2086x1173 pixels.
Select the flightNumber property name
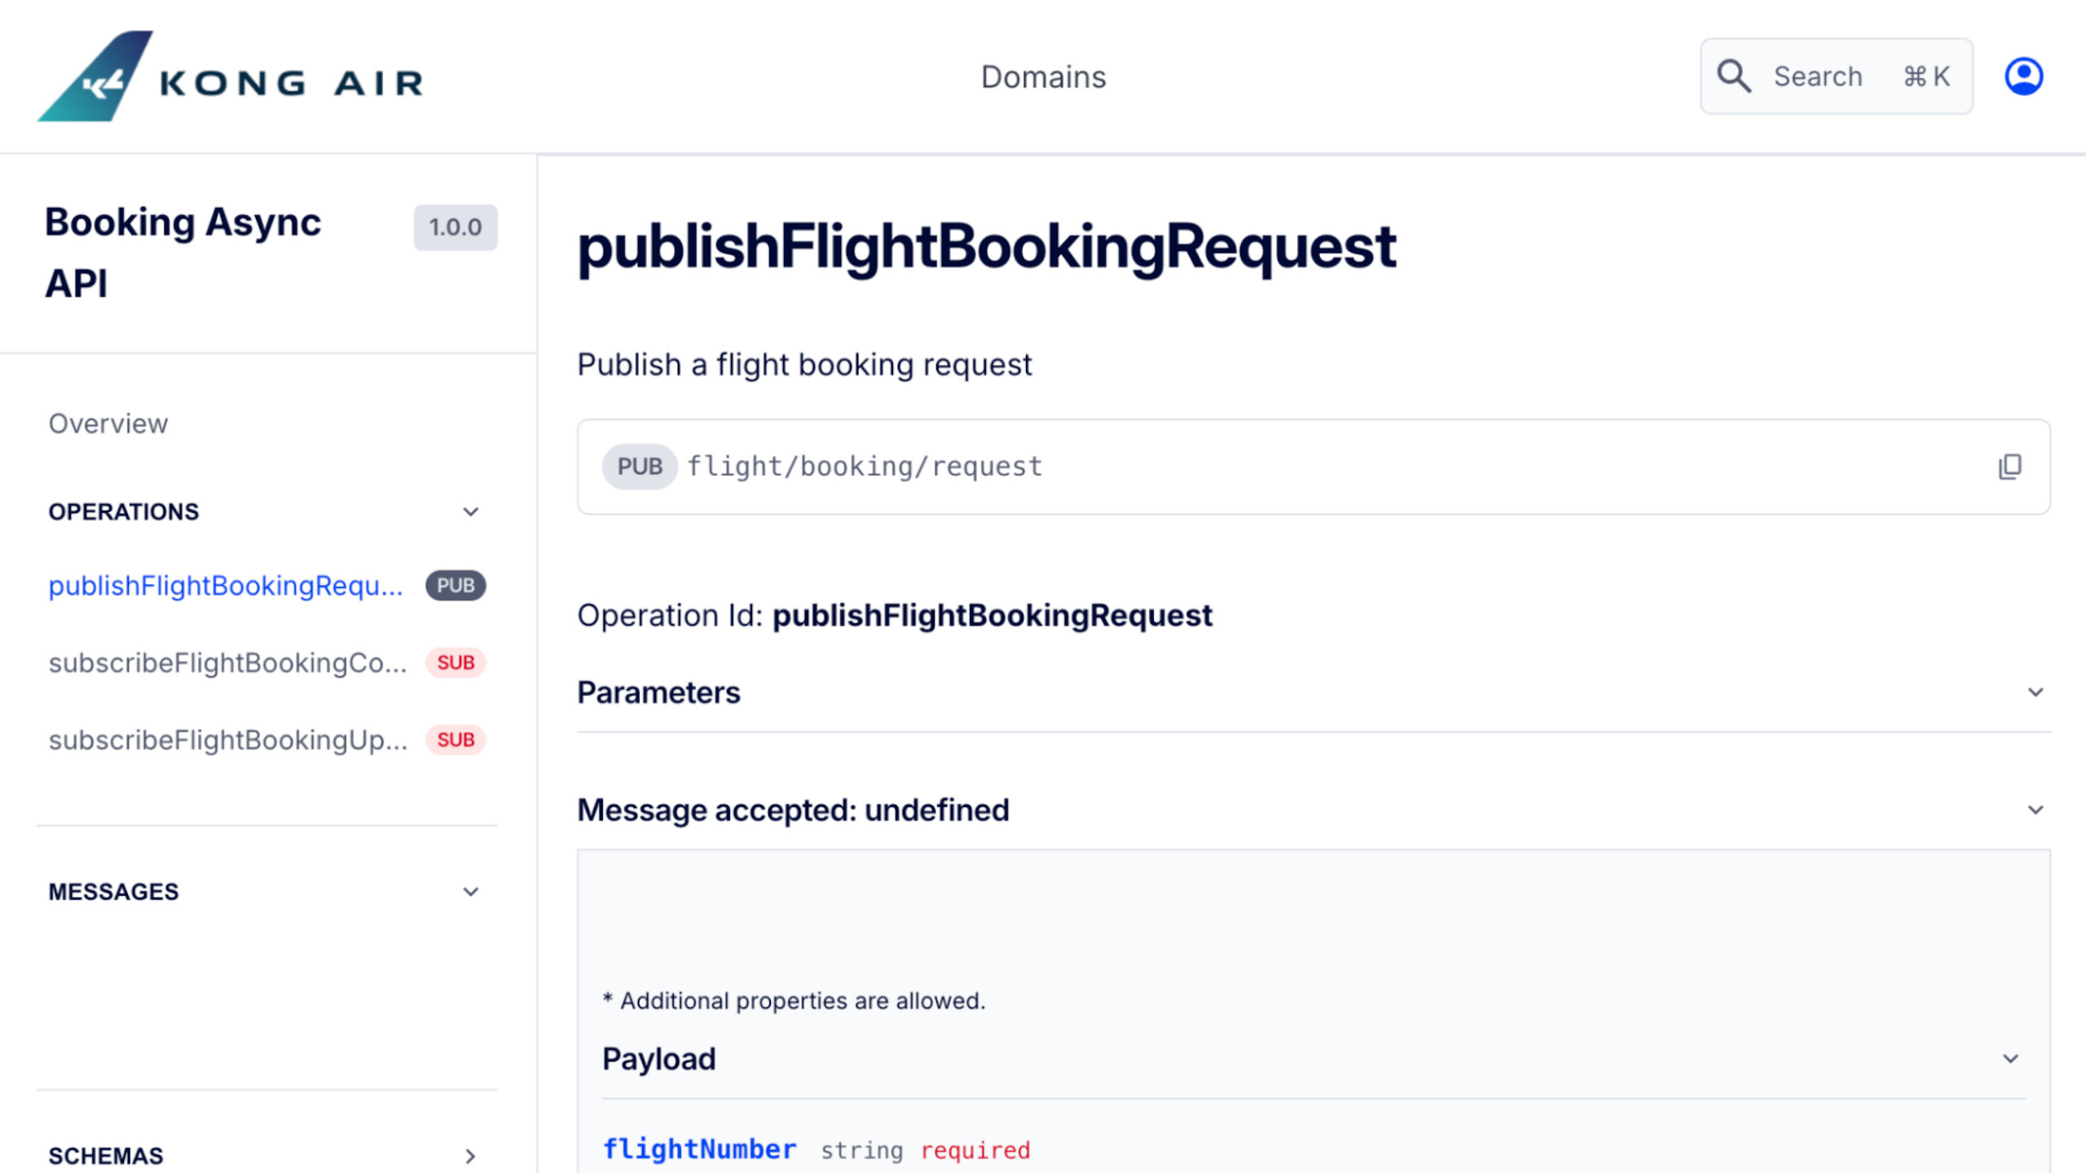[x=699, y=1149]
